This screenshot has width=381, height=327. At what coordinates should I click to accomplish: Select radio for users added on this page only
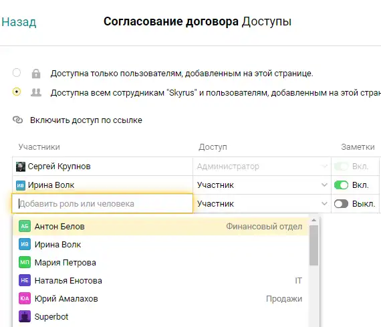tap(17, 72)
